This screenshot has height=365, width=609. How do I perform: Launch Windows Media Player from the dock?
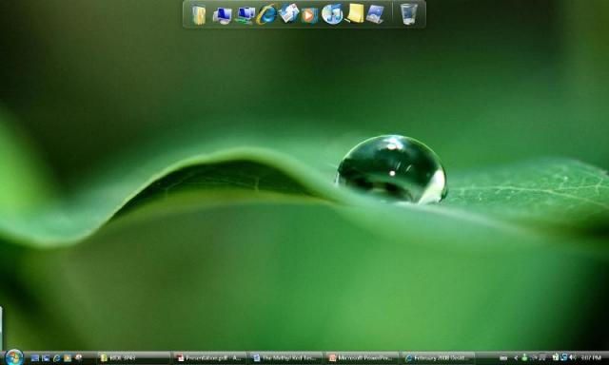click(309, 15)
